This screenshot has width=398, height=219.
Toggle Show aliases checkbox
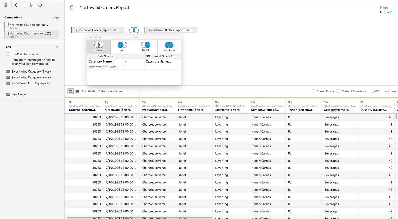click(x=313, y=91)
